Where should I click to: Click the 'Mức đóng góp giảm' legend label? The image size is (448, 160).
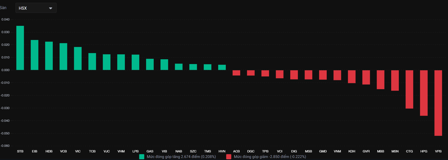(270, 157)
